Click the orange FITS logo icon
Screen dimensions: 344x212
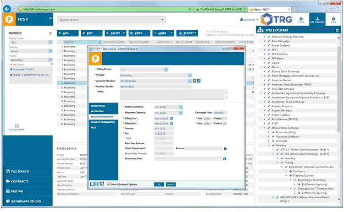[x=9, y=19]
